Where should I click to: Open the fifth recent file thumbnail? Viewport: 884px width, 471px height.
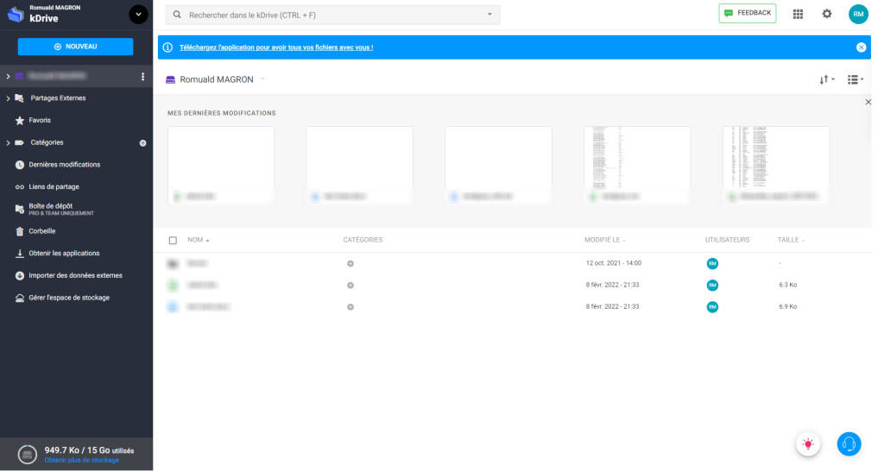click(x=776, y=165)
